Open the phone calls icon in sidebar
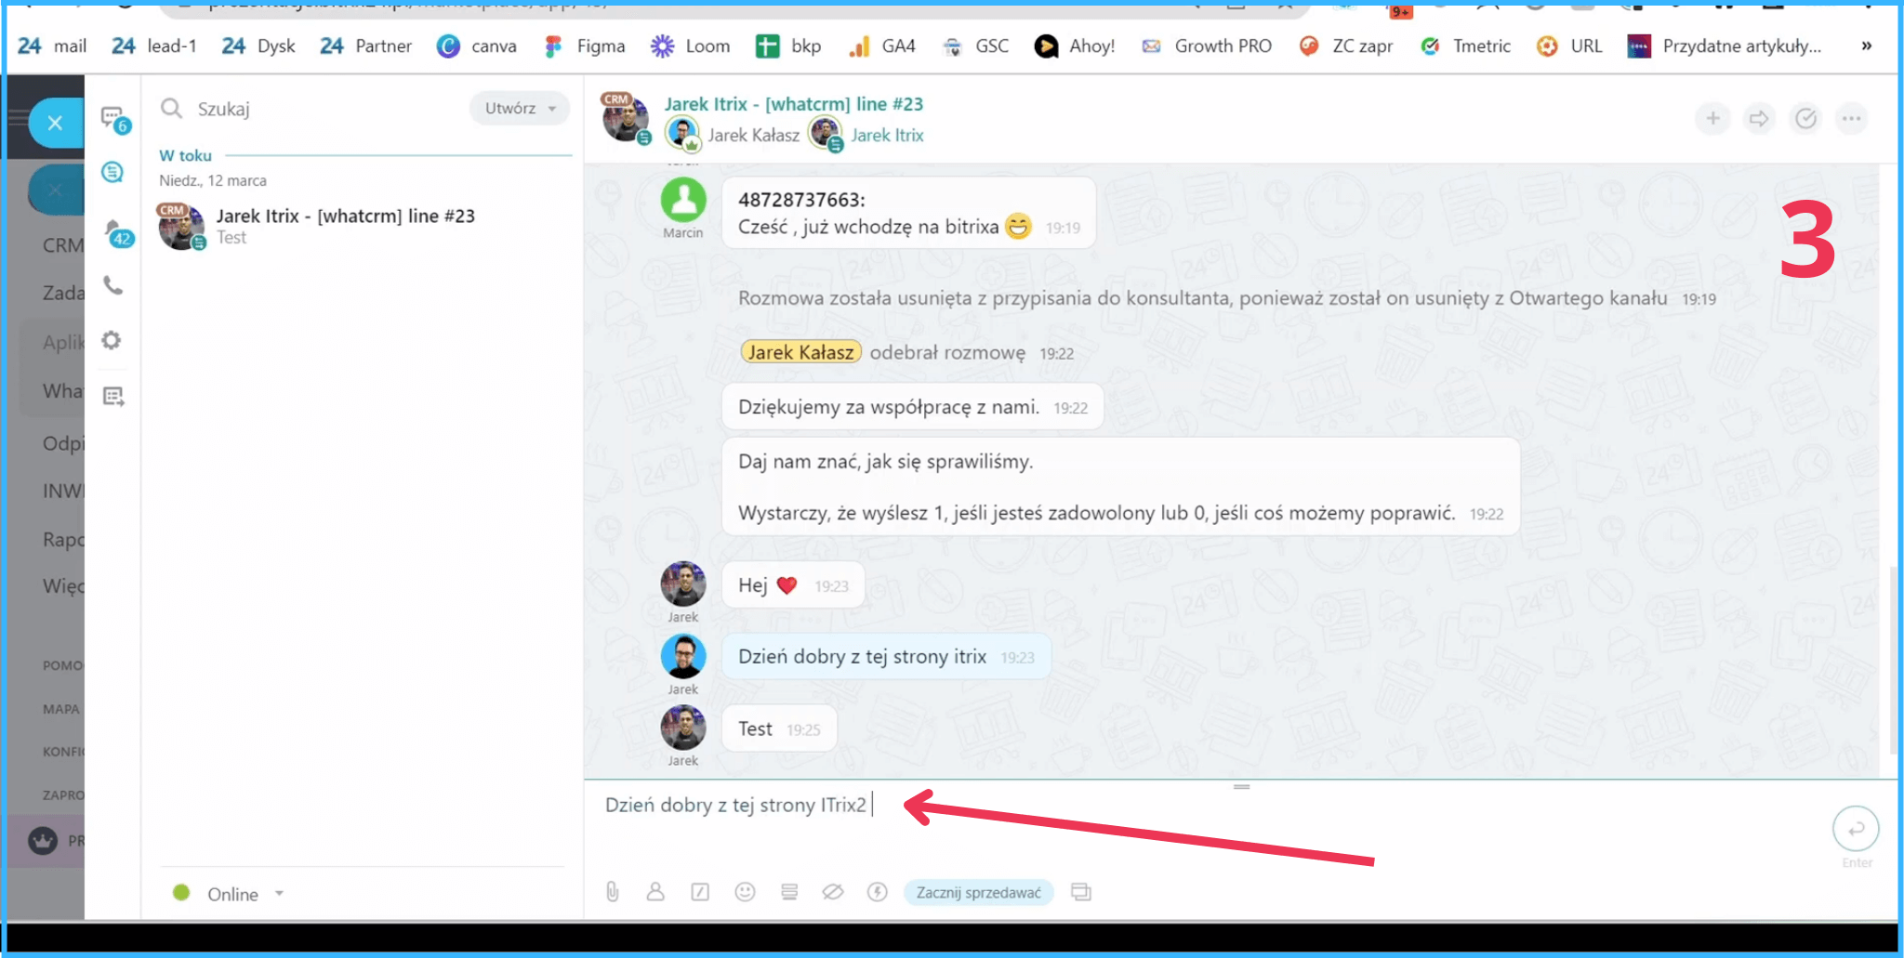The width and height of the screenshot is (1904, 958). click(112, 285)
